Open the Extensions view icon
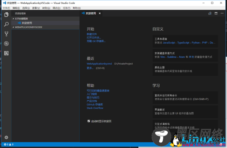This screenshot has width=227, height=148. coord(6,53)
